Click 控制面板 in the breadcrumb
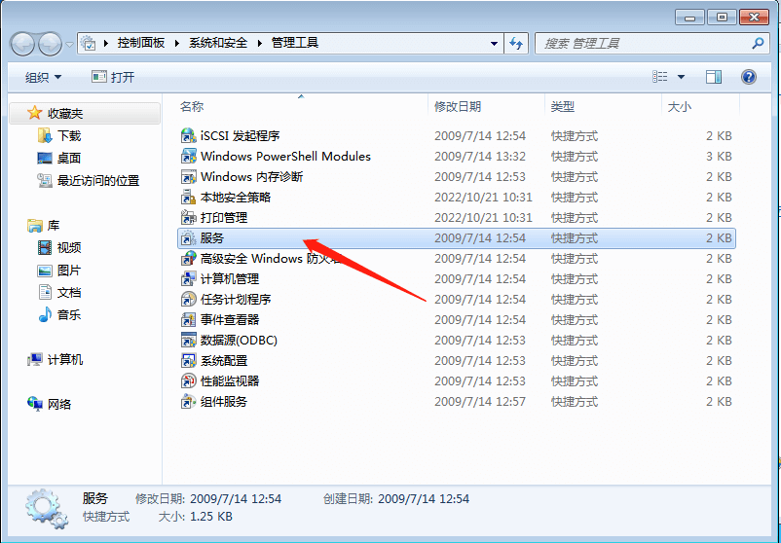This screenshot has width=781, height=543. pos(141,43)
